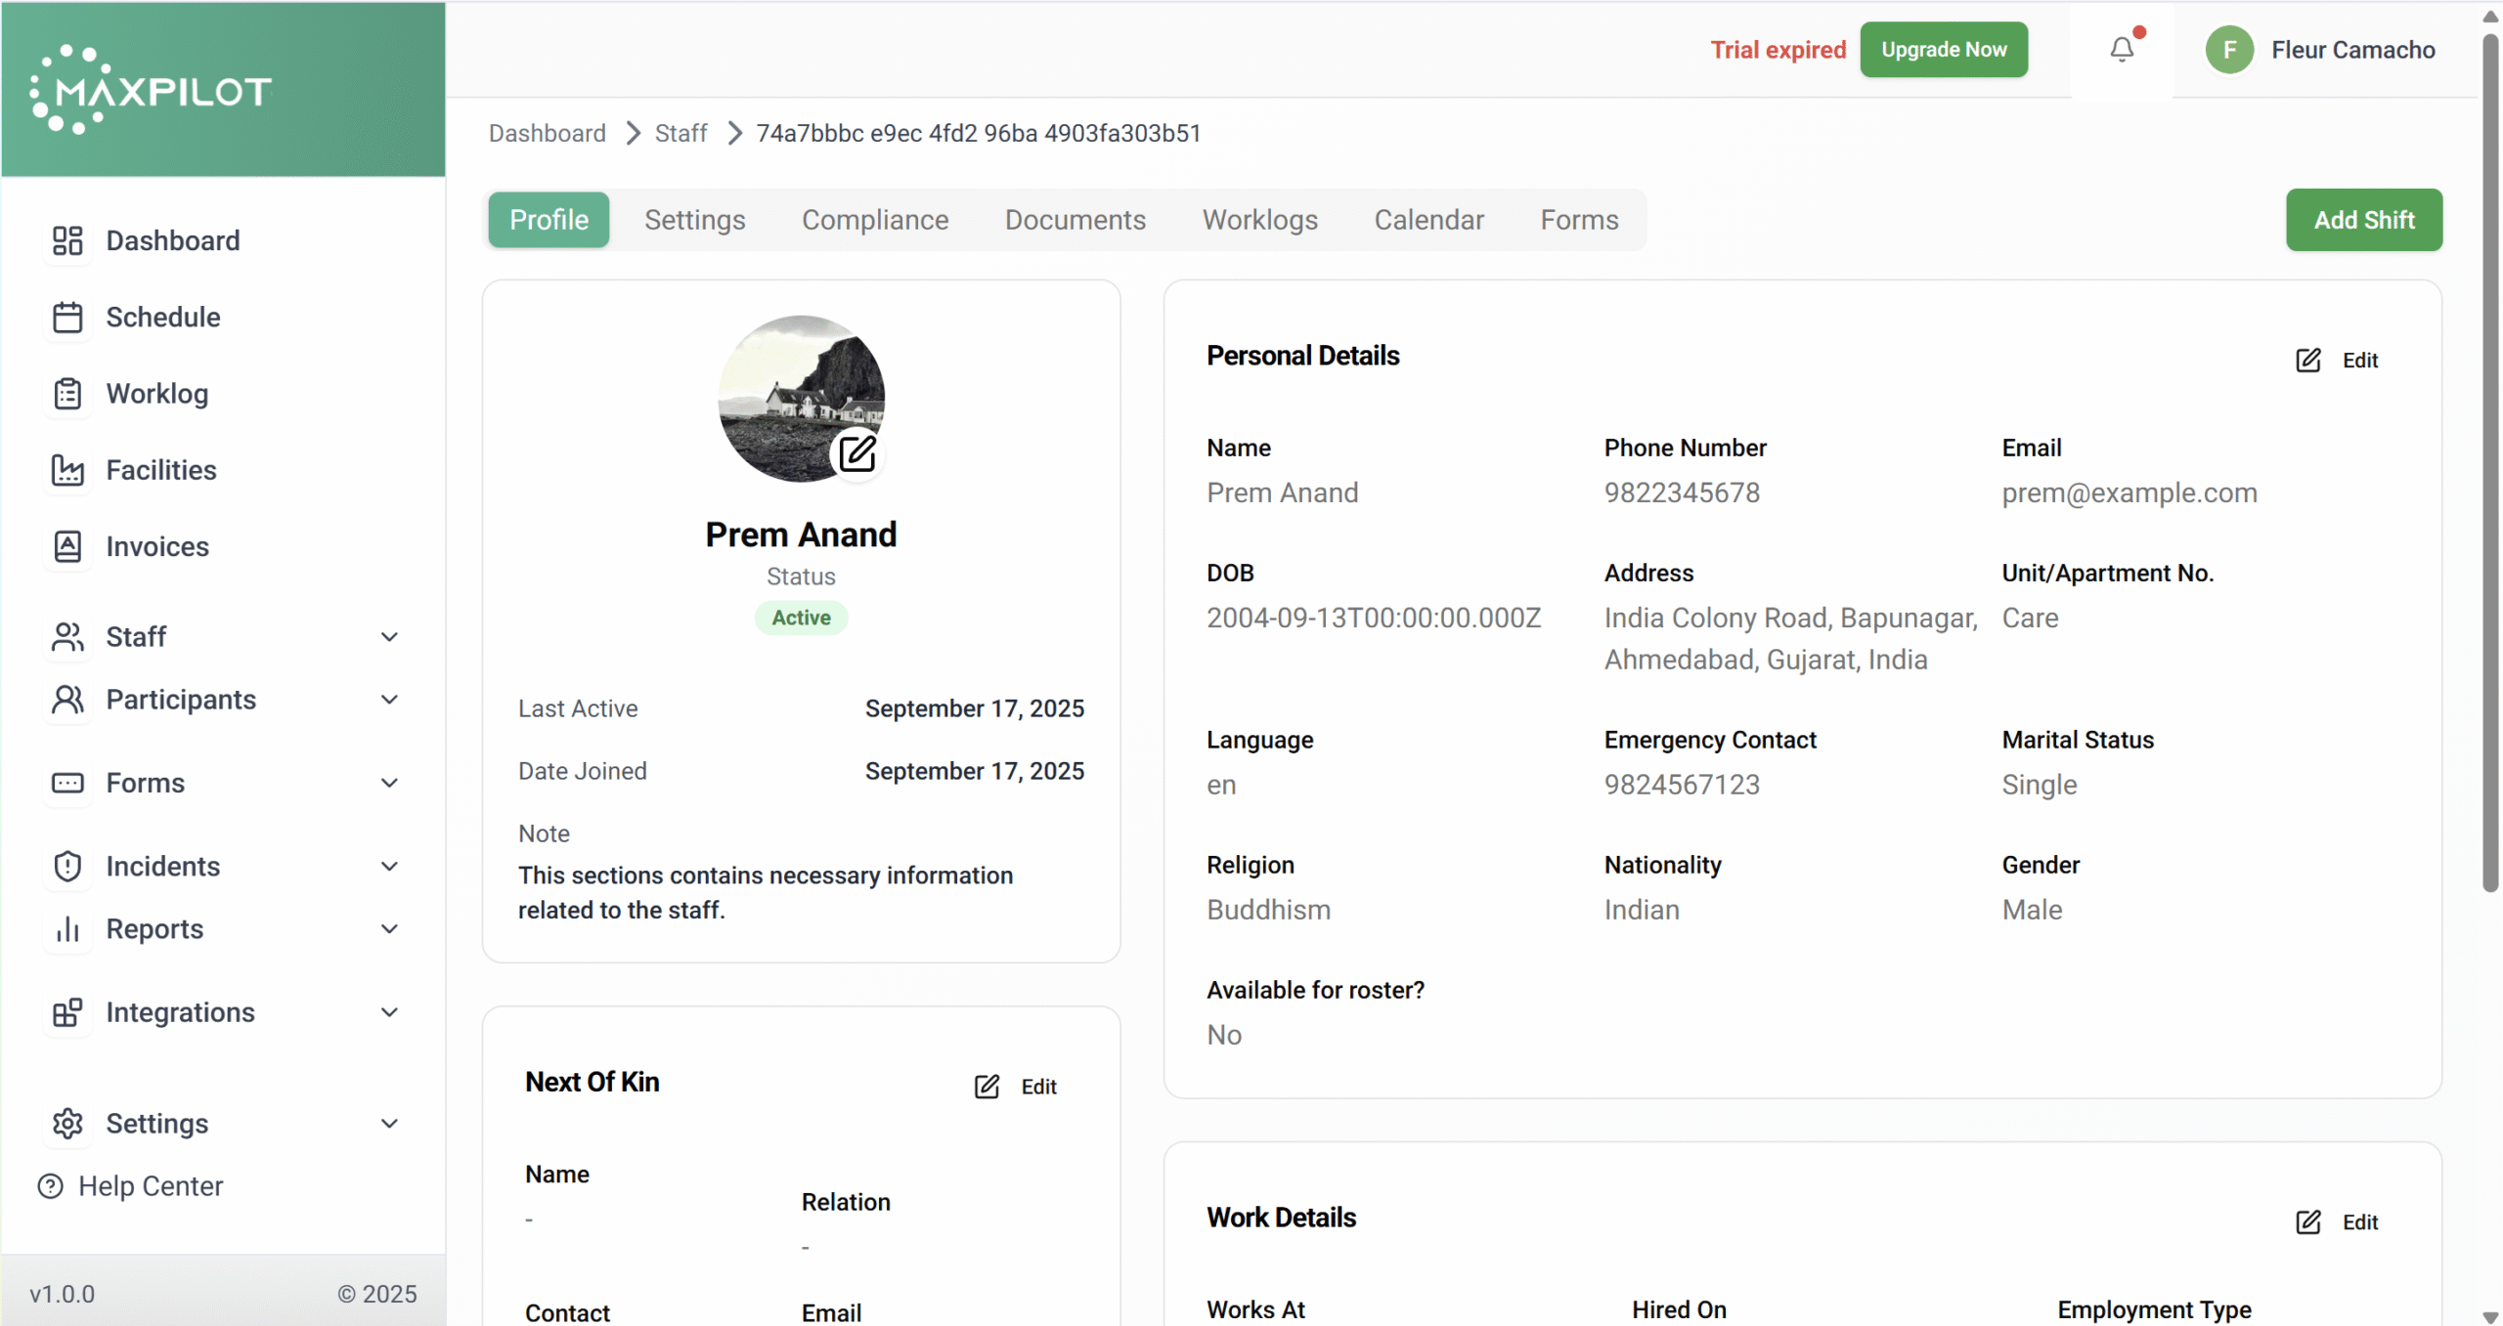Viewport: 2503px width, 1326px height.
Task: Switch to the Calendar tab
Action: 1427,220
